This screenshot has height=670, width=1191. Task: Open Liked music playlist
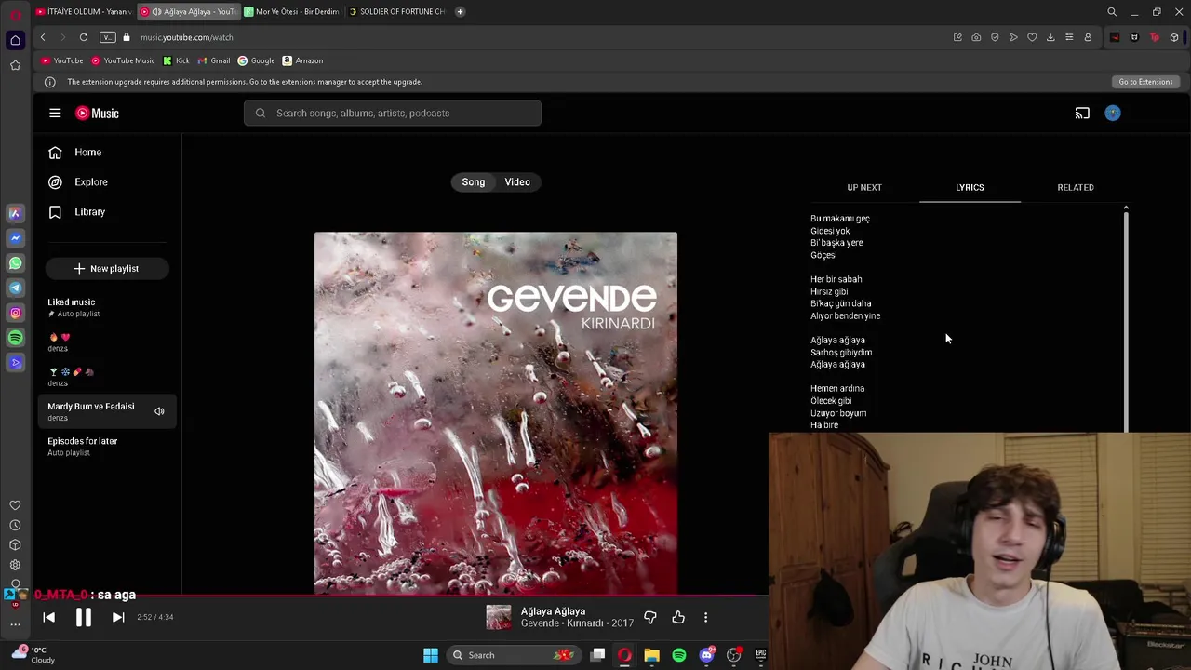[107, 307]
